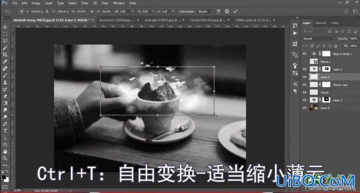
Task: Select the Move tool
Action: click(x=5, y=27)
